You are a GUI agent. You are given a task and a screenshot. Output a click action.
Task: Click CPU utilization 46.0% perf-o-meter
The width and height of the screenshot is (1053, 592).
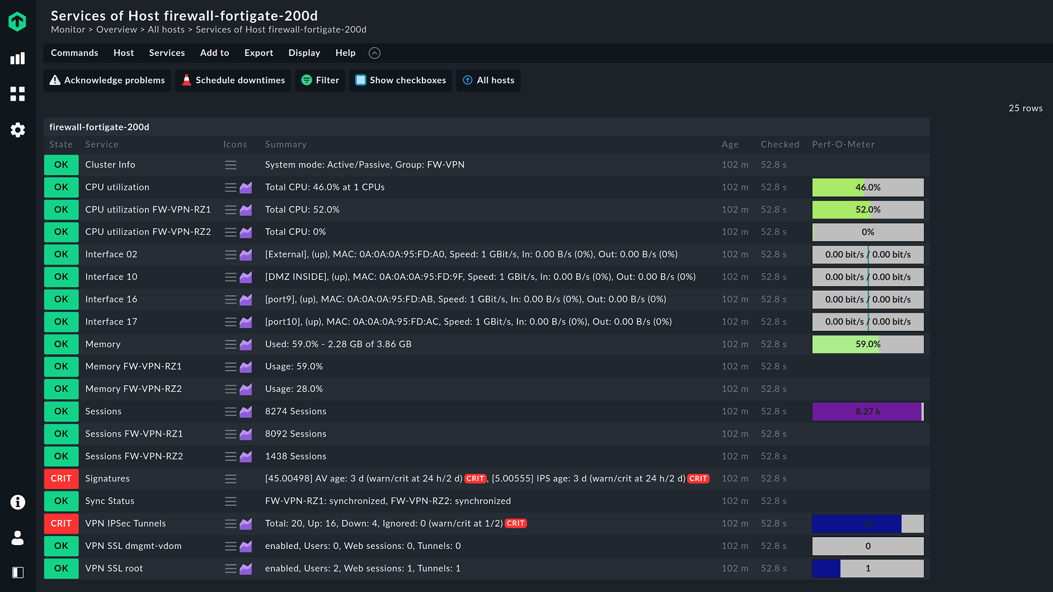coord(868,187)
